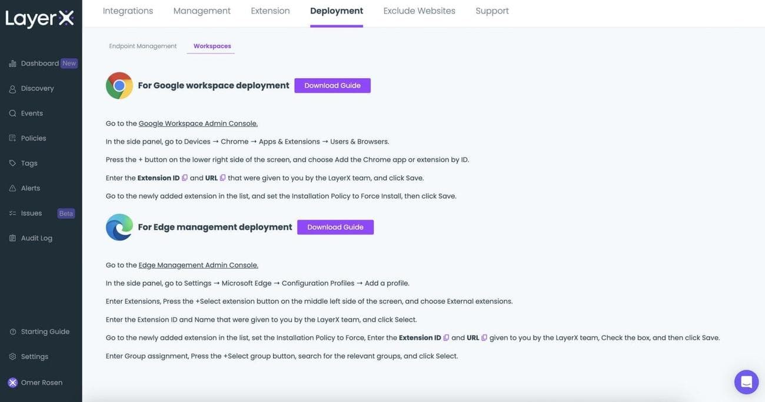This screenshot has height=402, width=765.
Task: Click the Tags label icon
Action: [x=12, y=163]
